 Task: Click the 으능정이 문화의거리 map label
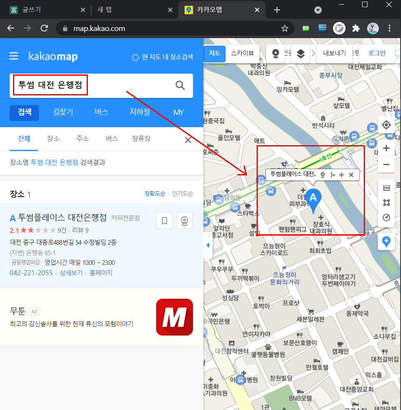click(x=285, y=279)
